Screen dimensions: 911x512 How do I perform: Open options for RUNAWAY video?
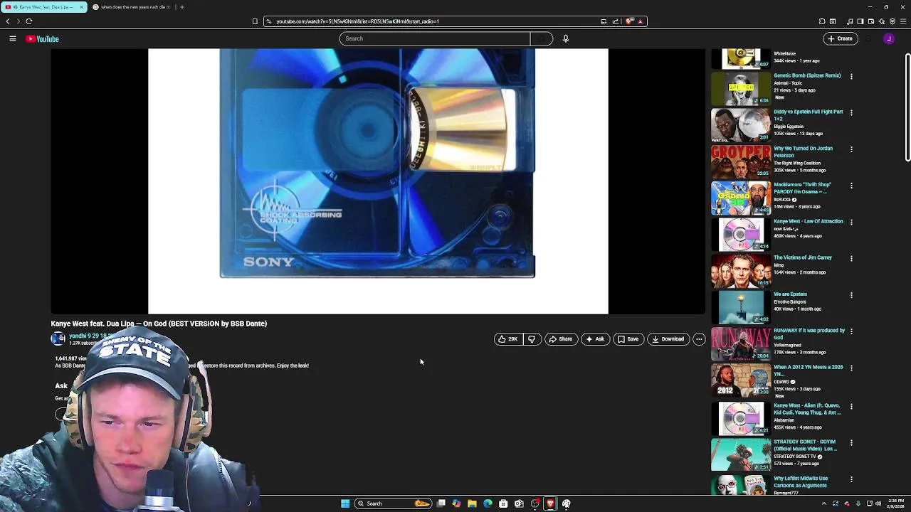[x=851, y=331]
